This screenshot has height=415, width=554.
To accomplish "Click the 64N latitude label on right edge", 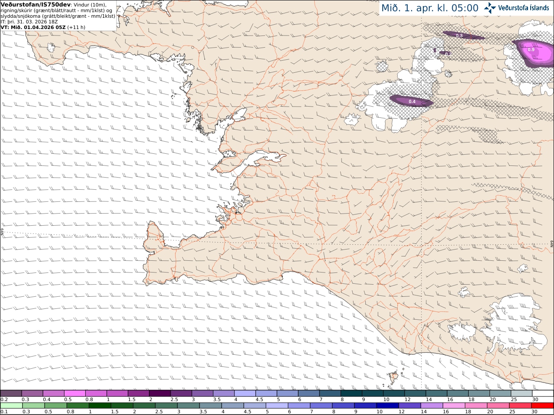I will 552,244.
